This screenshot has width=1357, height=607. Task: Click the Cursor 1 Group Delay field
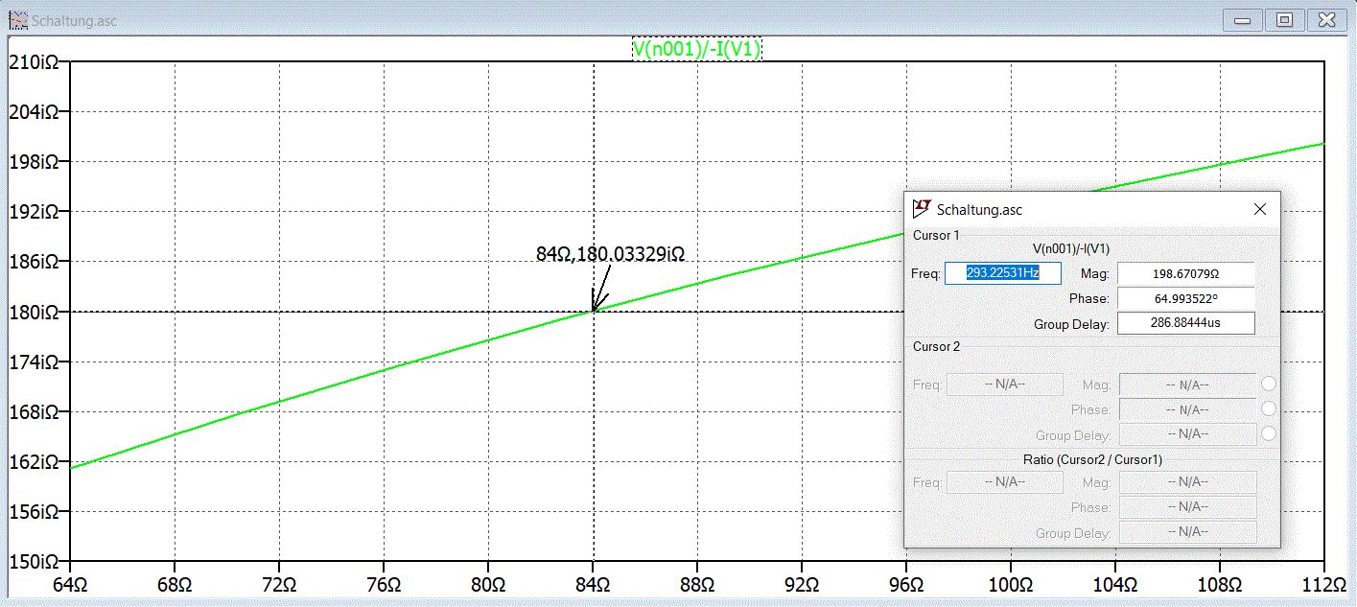coord(1186,323)
